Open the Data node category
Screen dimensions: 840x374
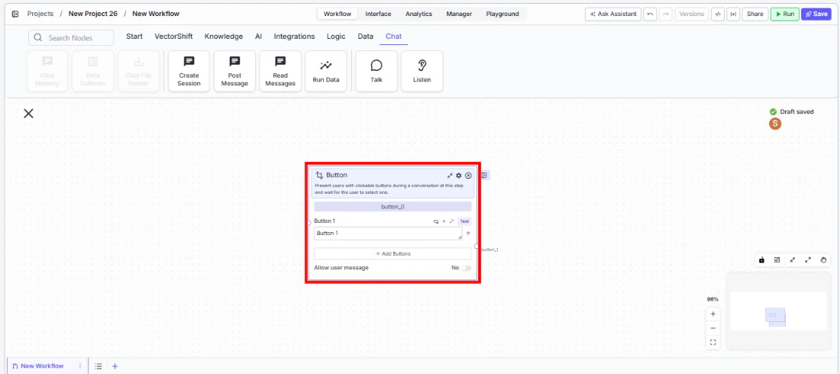pyautogui.click(x=365, y=37)
